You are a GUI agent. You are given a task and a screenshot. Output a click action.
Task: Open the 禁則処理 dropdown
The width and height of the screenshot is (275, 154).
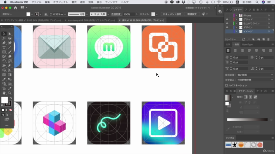coord(255,75)
